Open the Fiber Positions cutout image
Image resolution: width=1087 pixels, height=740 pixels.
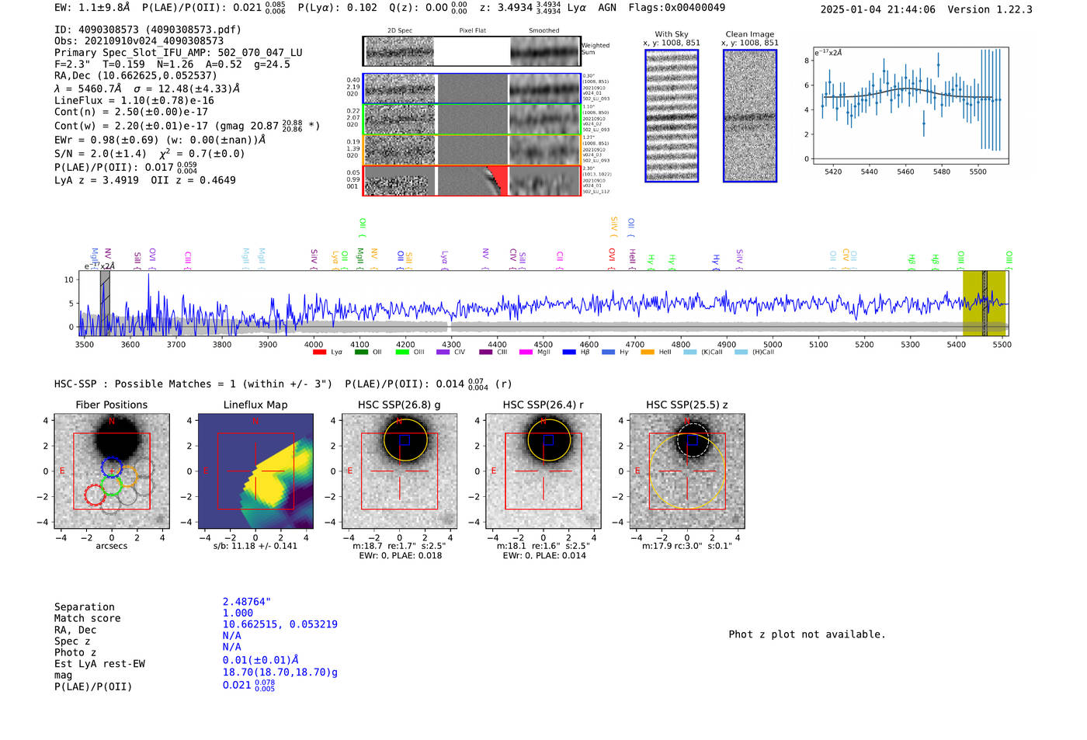[112, 471]
